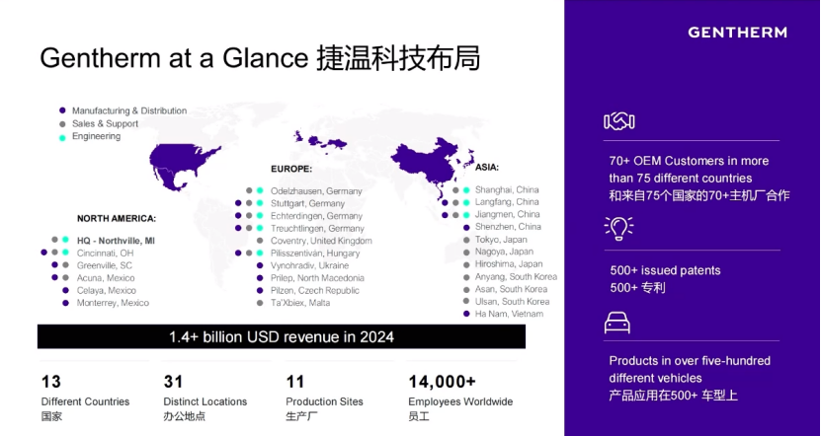The width and height of the screenshot is (821, 436).
Task: Click 'Echterdingen, Germany' entry
Action: tap(316, 216)
